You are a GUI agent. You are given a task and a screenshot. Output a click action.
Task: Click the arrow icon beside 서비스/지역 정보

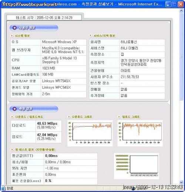click(91, 35)
